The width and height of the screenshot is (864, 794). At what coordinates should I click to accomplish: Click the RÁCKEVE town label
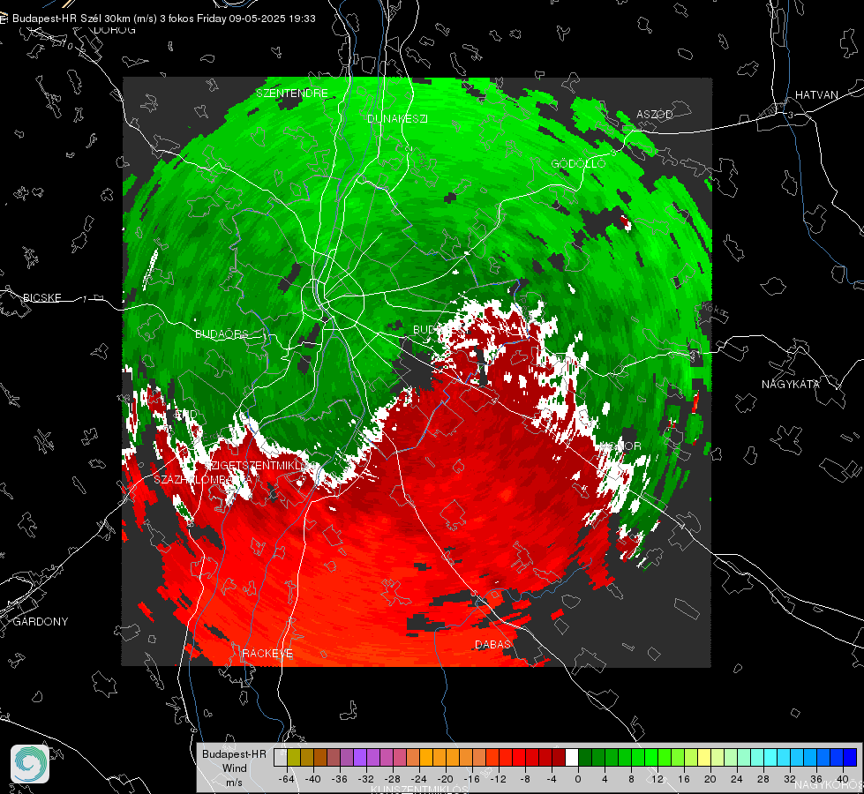pyautogui.click(x=267, y=653)
